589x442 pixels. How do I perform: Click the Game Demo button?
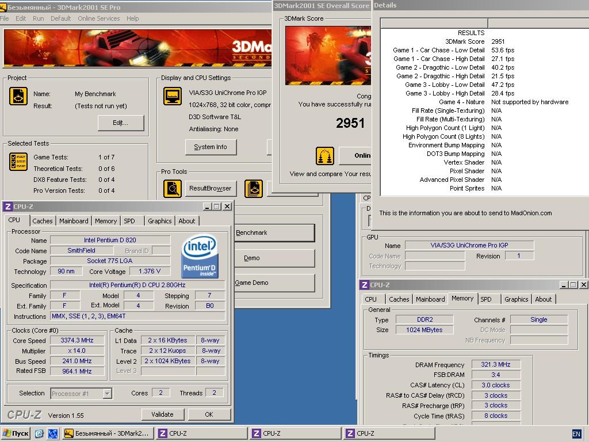(x=274, y=283)
